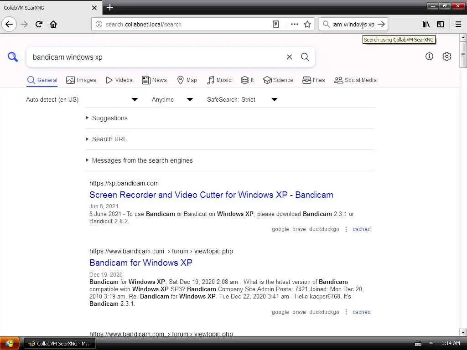The height and width of the screenshot is (350, 467).
Task: Open the Anytime time range dropdown
Action: pyautogui.click(x=172, y=99)
